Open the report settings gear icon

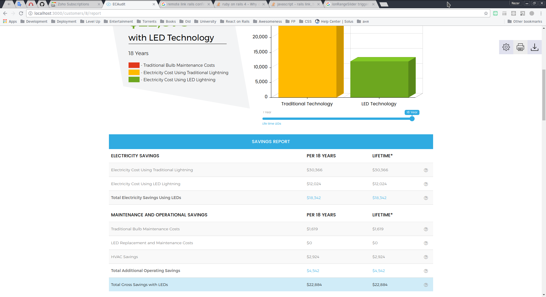(506, 47)
